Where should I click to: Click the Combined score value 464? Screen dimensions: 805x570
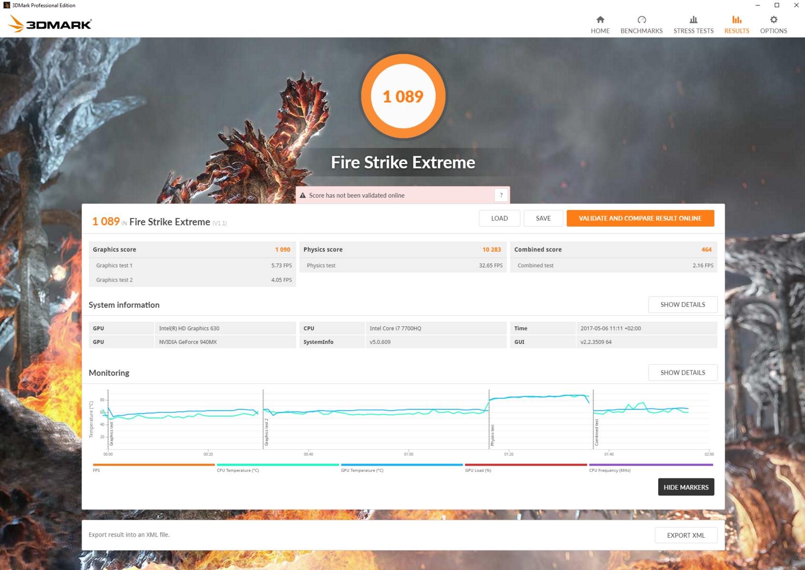pos(706,249)
